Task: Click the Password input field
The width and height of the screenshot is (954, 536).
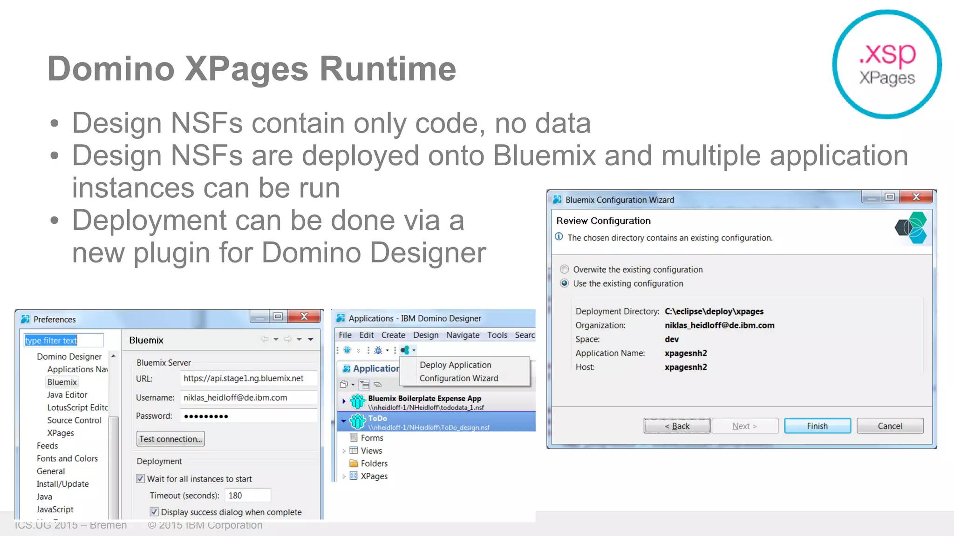Action: (x=248, y=416)
